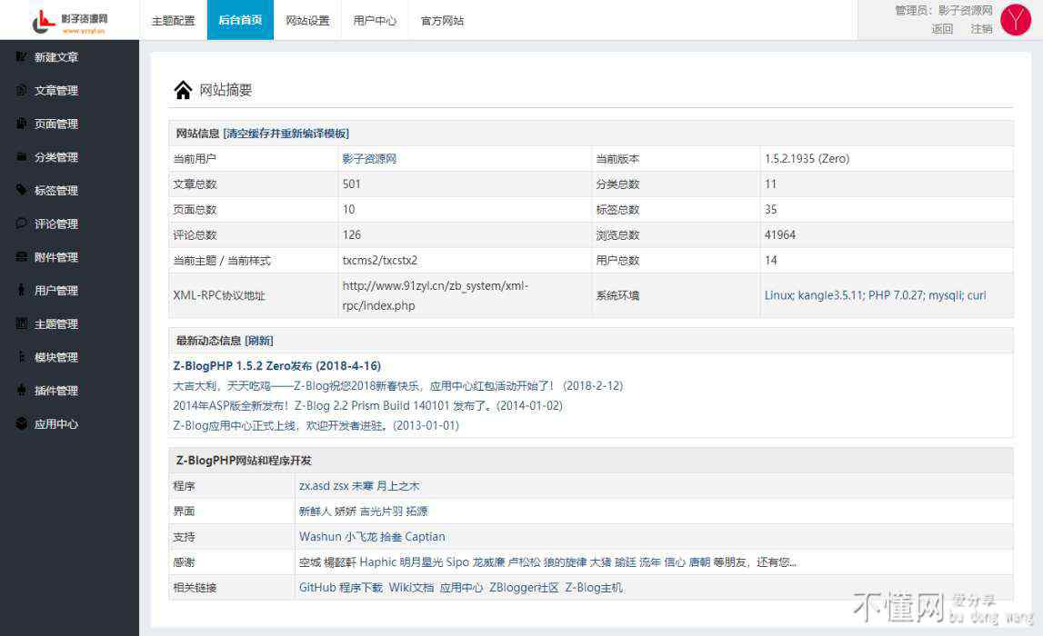Click the Washun support link
This screenshot has height=636, width=1043.
[320, 536]
